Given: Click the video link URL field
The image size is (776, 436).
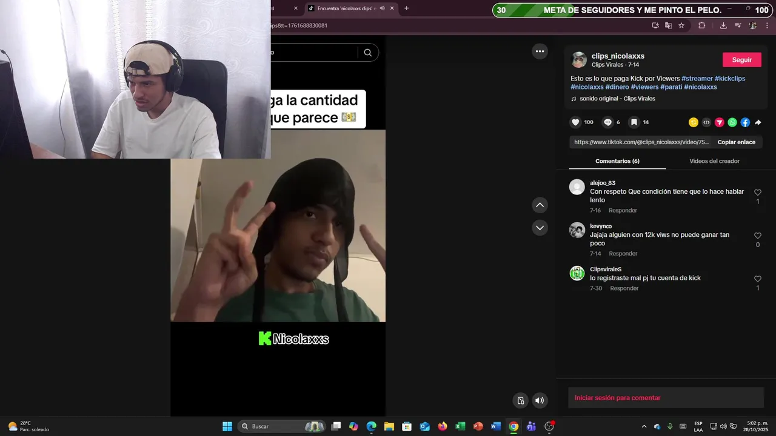Looking at the screenshot, I should point(641,142).
